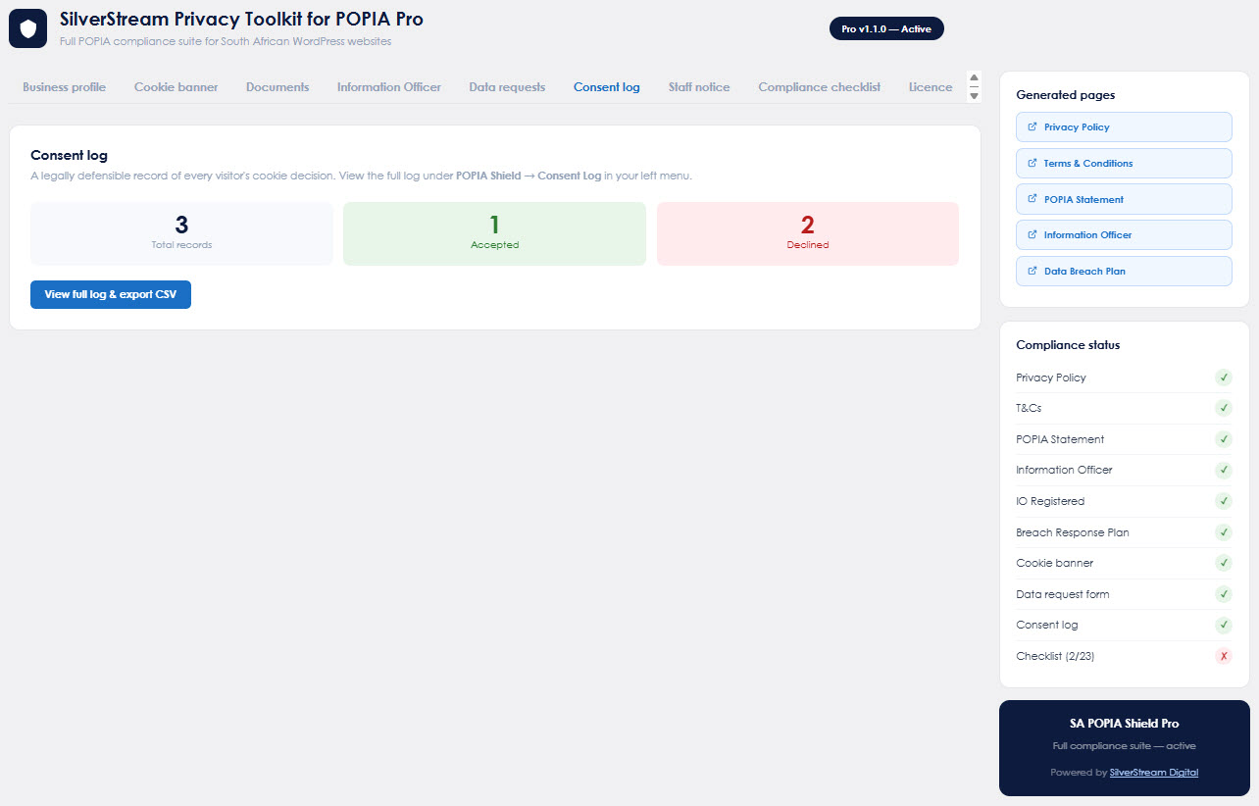Open the SilverStream Digital link
Image resolution: width=1259 pixels, height=806 pixels.
1153,773
